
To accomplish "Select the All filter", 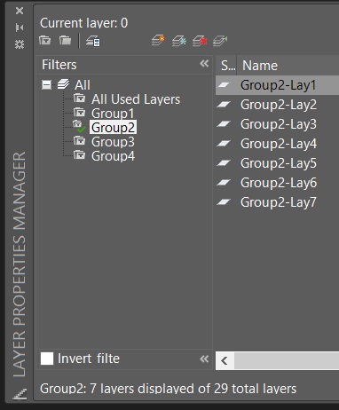I will (83, 85).
